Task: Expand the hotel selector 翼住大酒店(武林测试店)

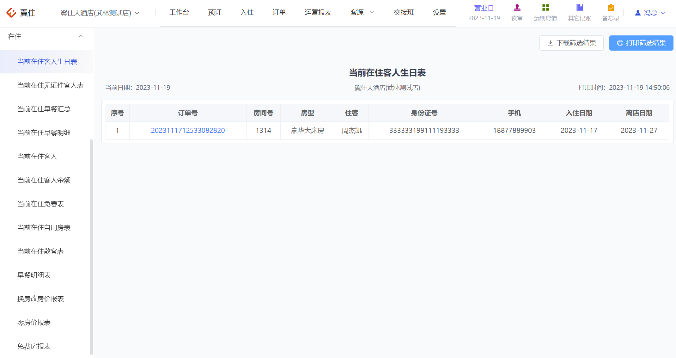Action: tap(100, 13)
